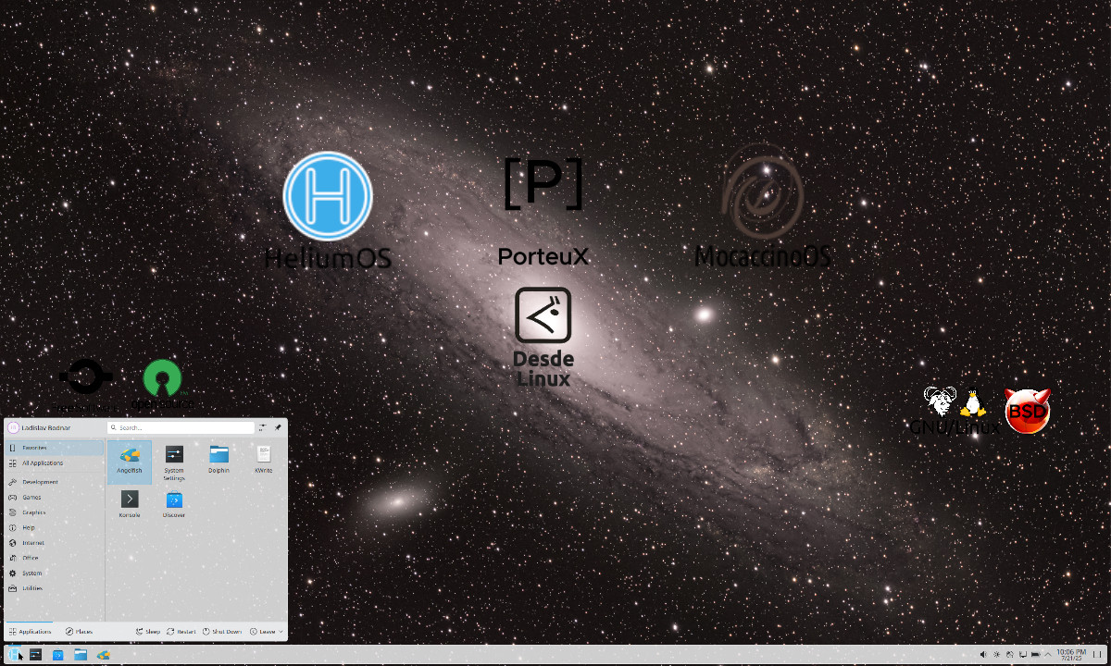The height and width of the screenshot is (666, 1111).
Task: Expand hidden system tray icons arrow
Action: point(1048,655)
